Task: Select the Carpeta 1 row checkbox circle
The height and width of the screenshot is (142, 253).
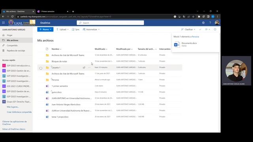Action: click(x=41, y=68)
